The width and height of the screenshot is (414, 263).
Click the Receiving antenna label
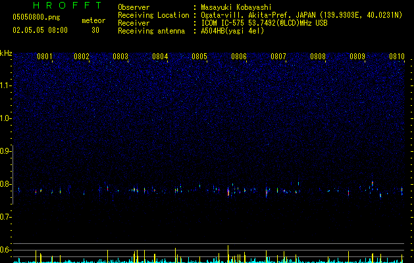151,31
